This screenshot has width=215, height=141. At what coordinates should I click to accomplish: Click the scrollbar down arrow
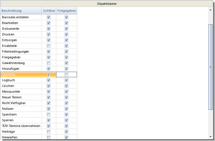210,137
